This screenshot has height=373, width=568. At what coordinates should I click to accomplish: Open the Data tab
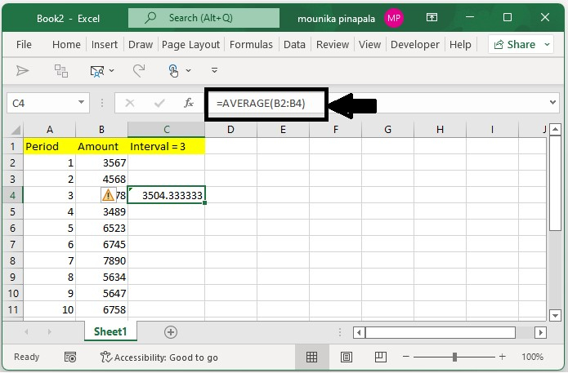pyautogui.click(x=294, y=45)
